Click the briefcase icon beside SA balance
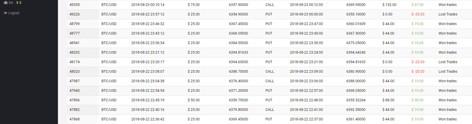The width and height of the screenshot is (472, 124). (5, 3)
